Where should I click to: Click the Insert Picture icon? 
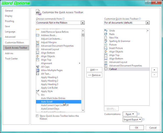tap(106, 48)
